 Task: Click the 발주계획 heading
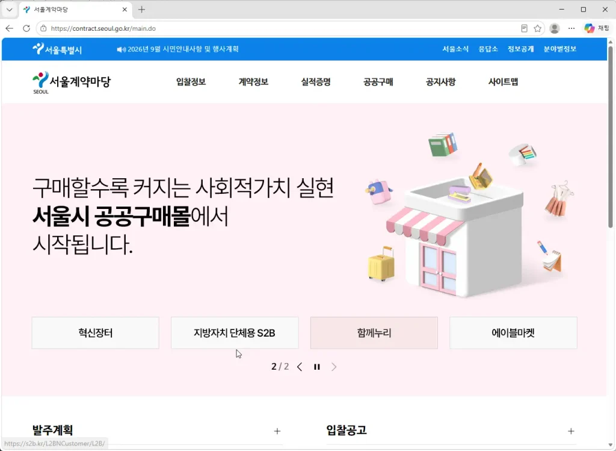53,430
